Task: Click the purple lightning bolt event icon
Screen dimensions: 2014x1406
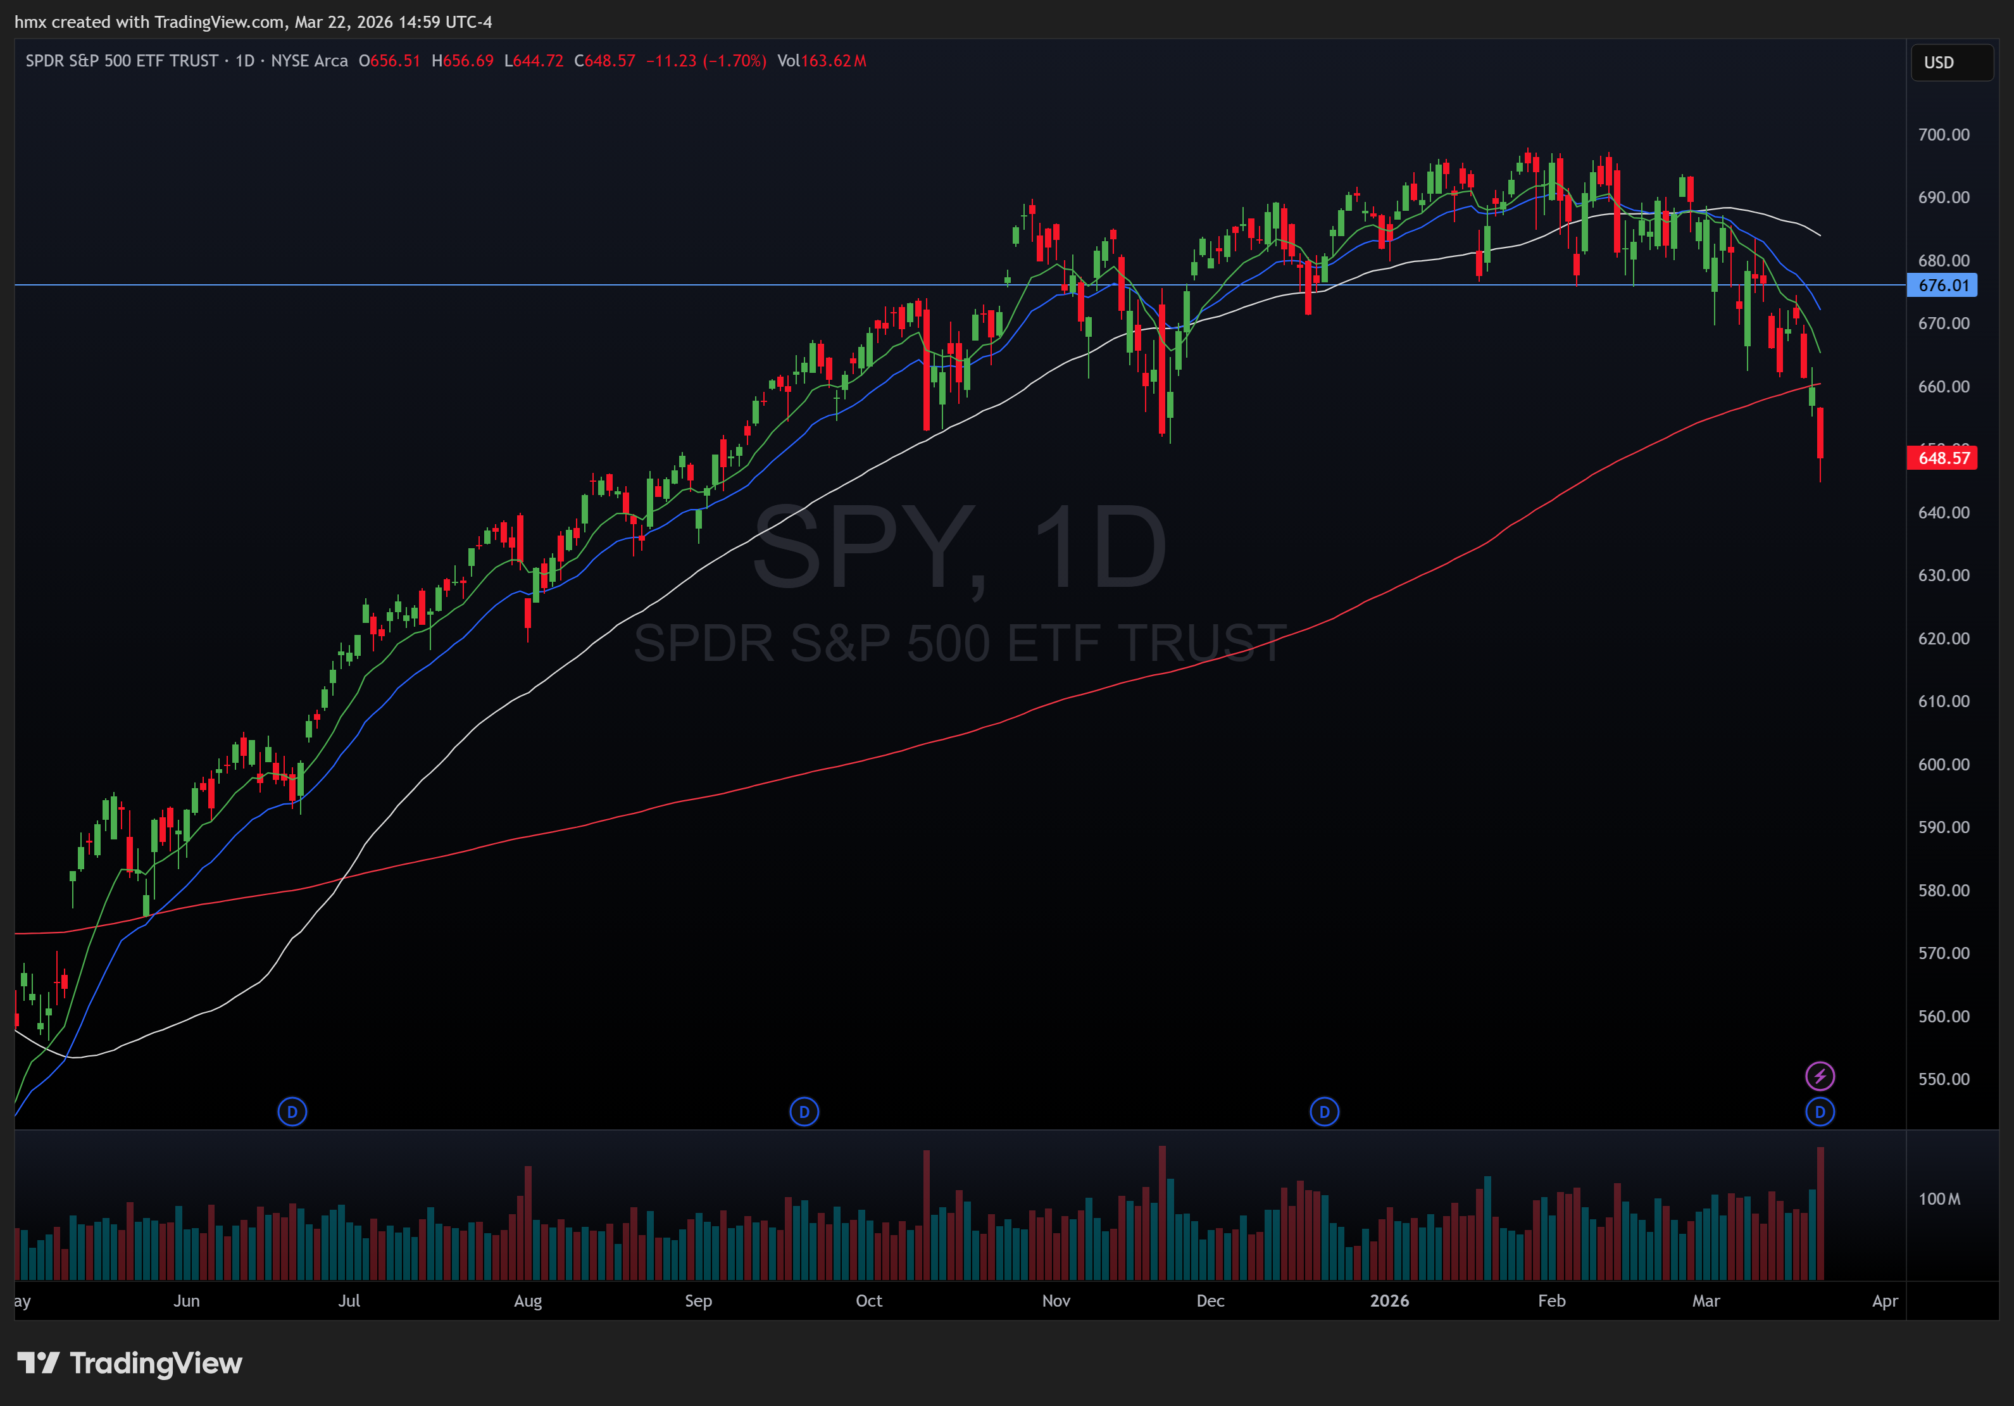Action: (1819, 1076)
